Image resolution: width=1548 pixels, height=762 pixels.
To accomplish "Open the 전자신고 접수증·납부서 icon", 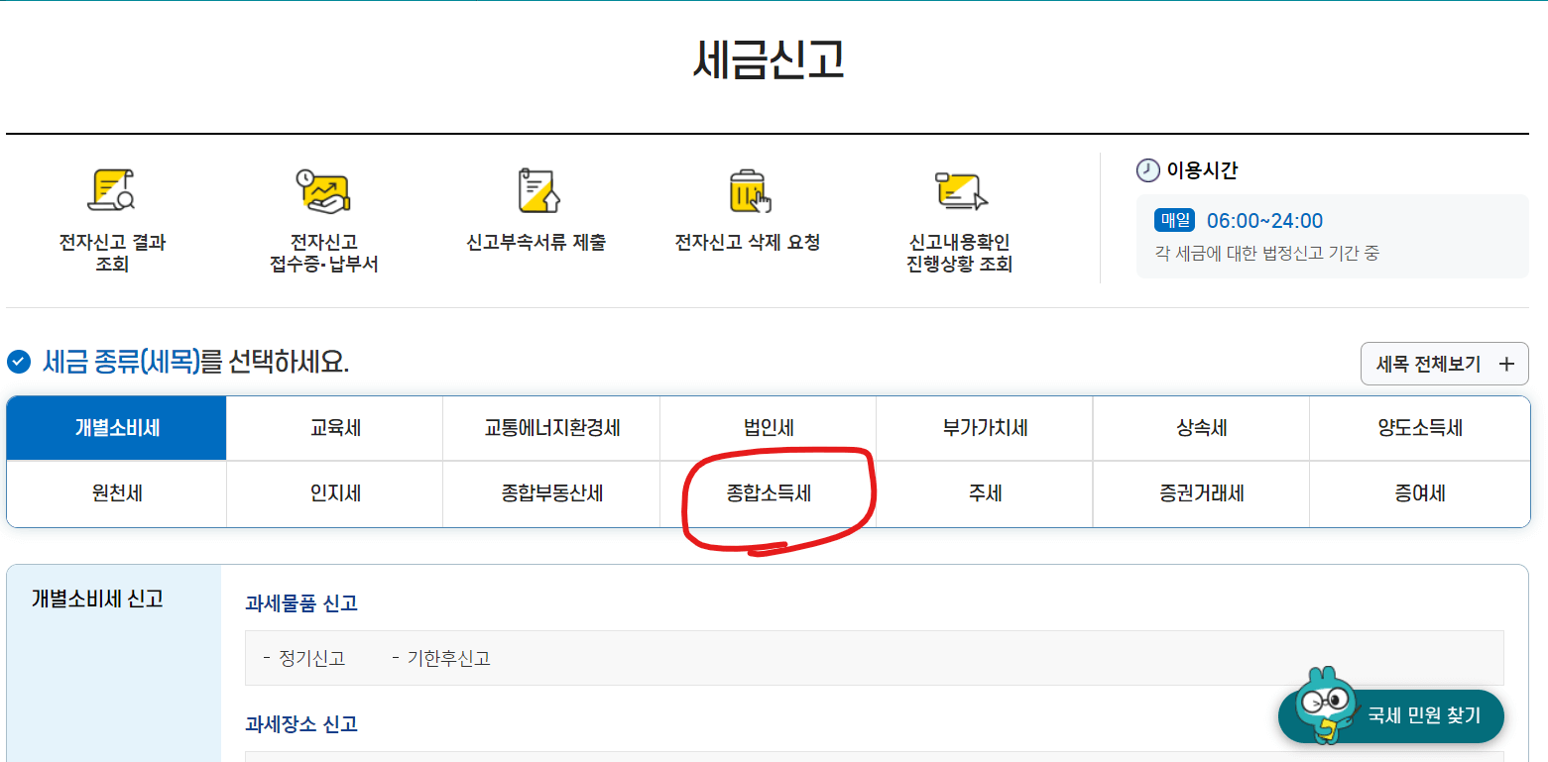I will click(x=323, y=191).
